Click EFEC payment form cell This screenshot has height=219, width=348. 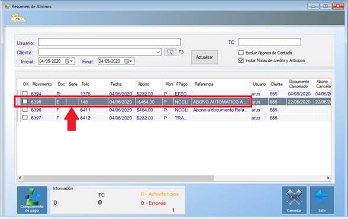click(x=182, y=94)
